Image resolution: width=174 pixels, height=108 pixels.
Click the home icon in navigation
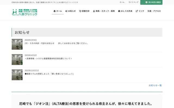(55, 11)
